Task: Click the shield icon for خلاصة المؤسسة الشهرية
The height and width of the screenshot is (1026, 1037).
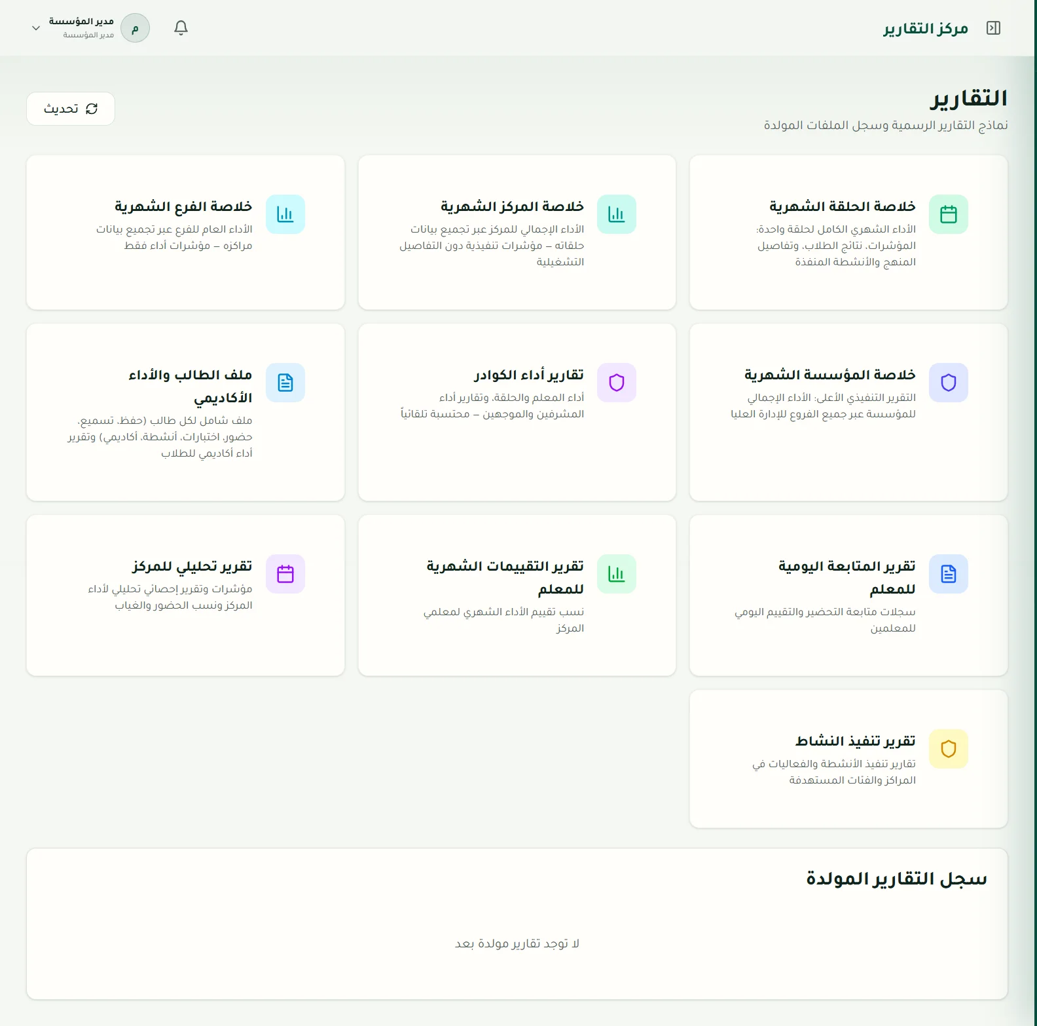Action: pos(949,383)
